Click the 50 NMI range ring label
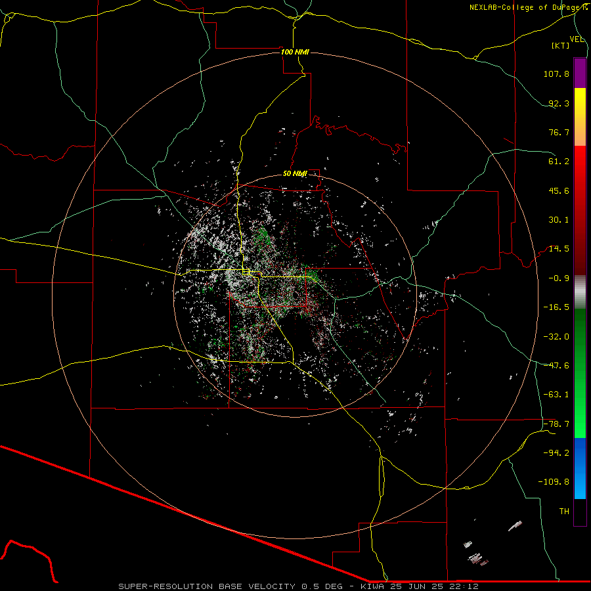Screen dimensions: 591x591 tap(295, 173)
